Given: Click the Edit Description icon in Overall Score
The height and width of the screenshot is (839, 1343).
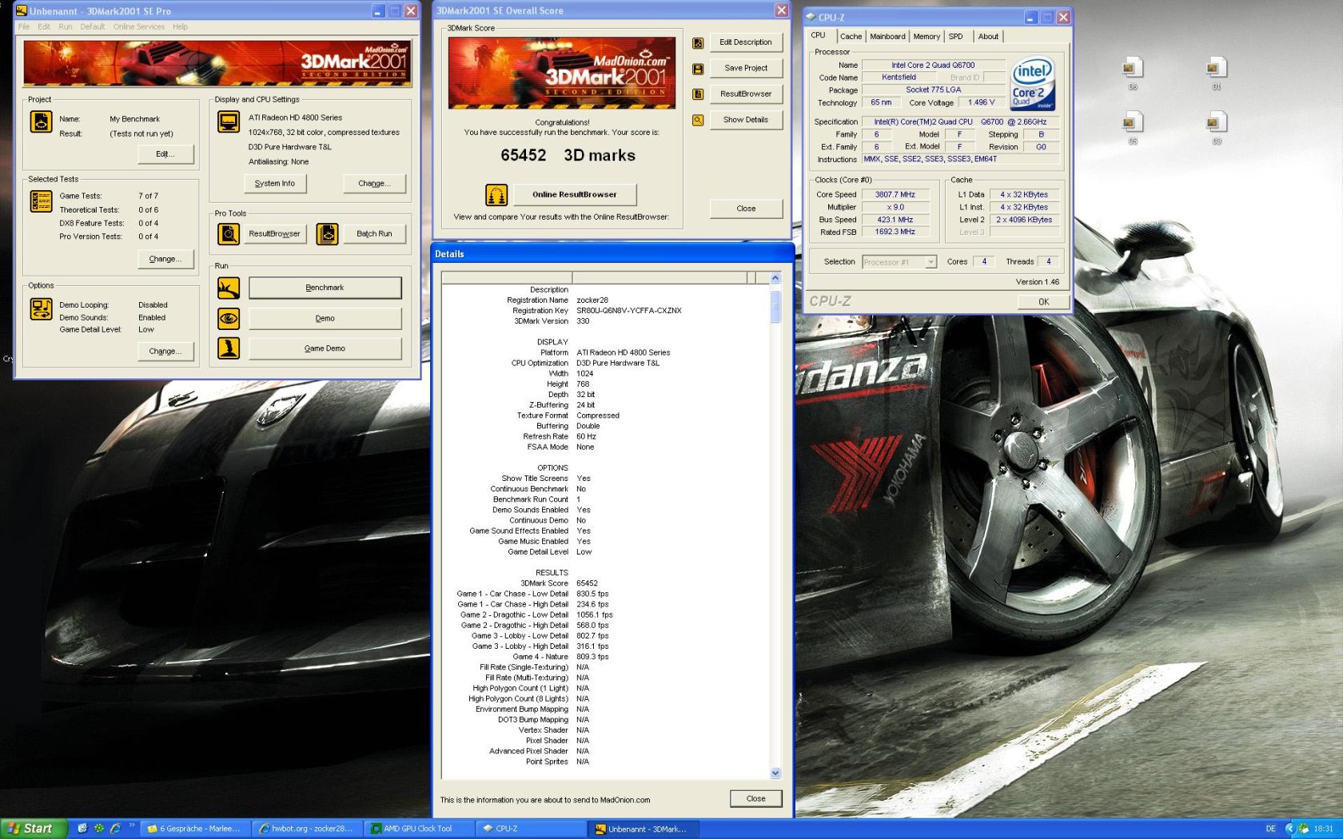Looking at the screenshot, I should coord(698,43).
